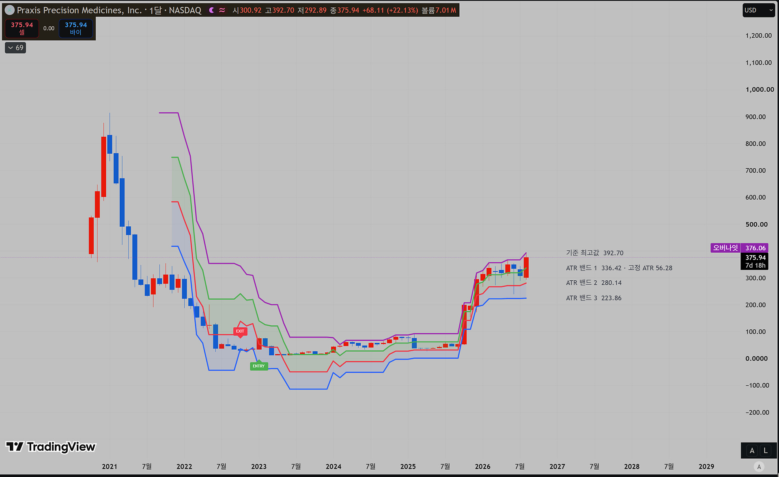Click the blue 375.94 바이 buy button
This screenshot has width=779, height=477.
pos(76,28)
